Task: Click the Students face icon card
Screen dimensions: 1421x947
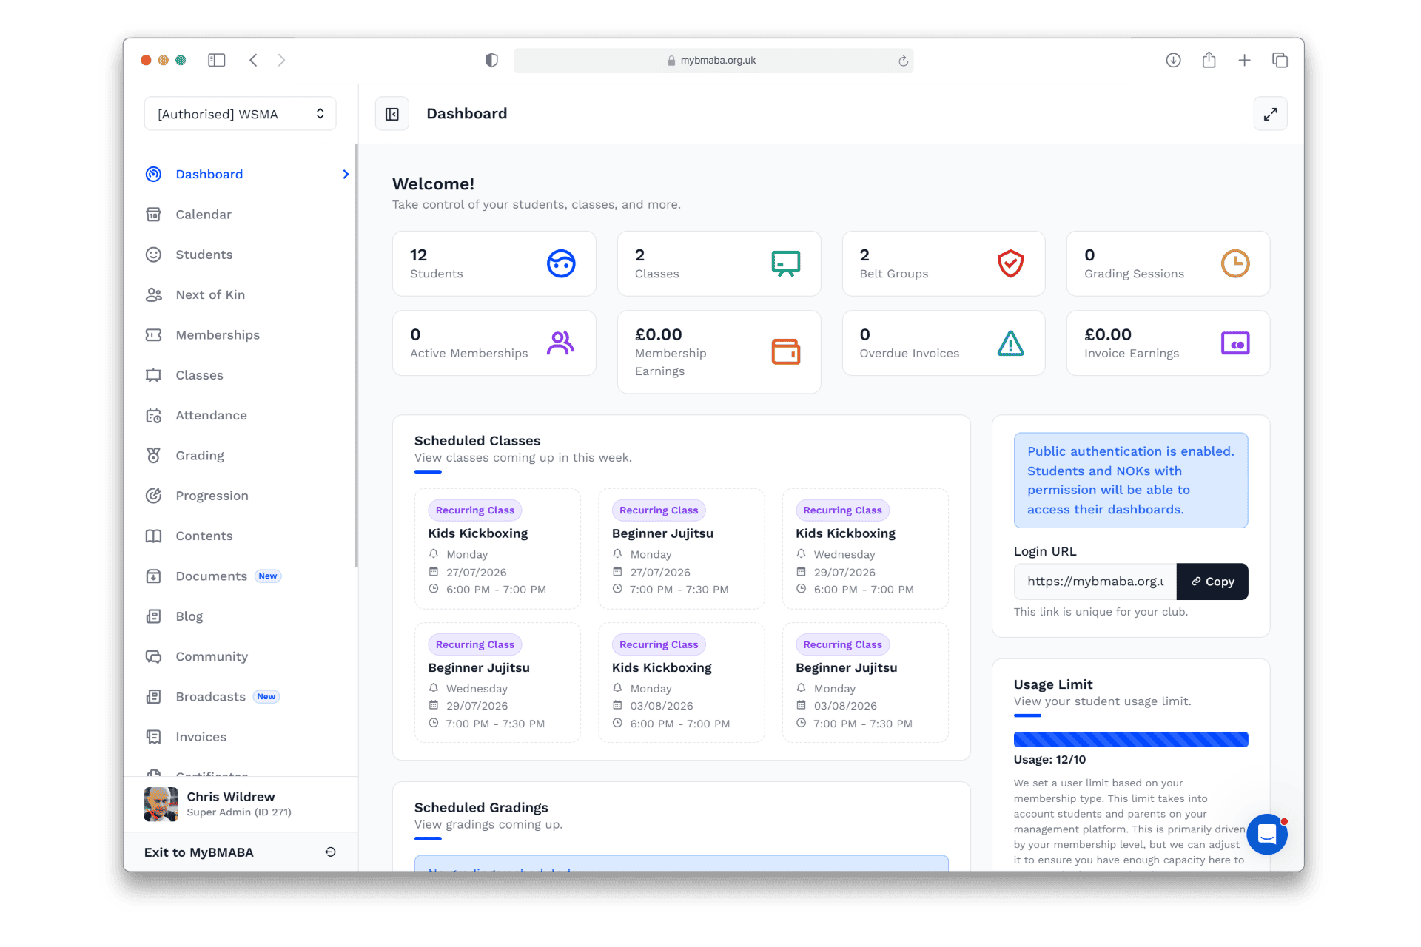Action: coord(561,263)
